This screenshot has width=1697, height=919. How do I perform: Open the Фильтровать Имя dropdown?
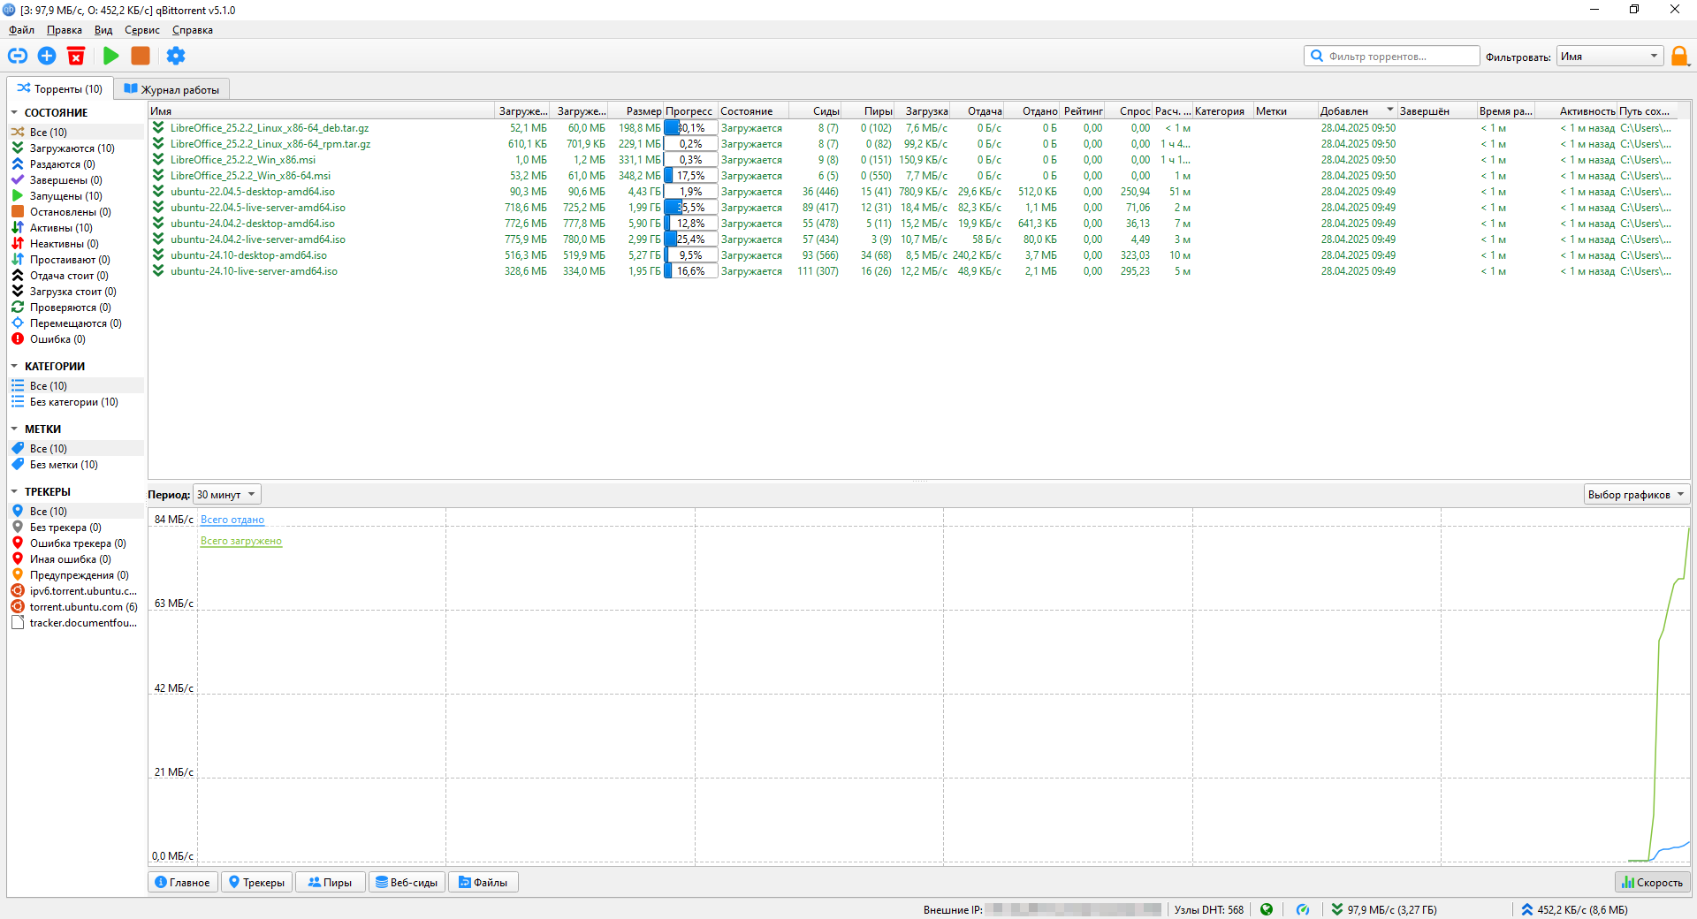pos(1609,57)
